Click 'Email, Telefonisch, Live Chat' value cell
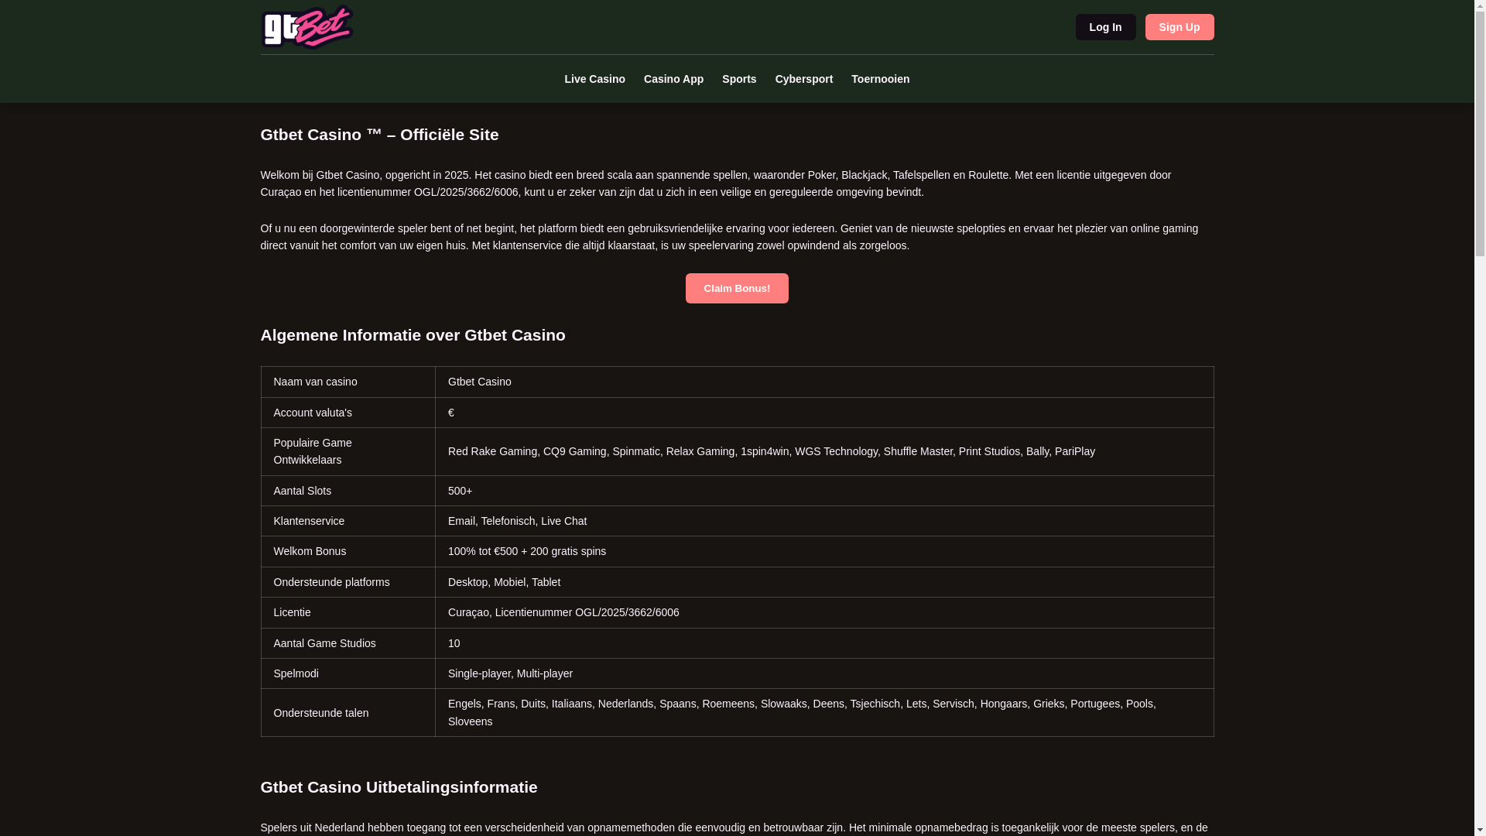Image resolution: width=1486 pixels, height=836 pixels. click(824, 521)
